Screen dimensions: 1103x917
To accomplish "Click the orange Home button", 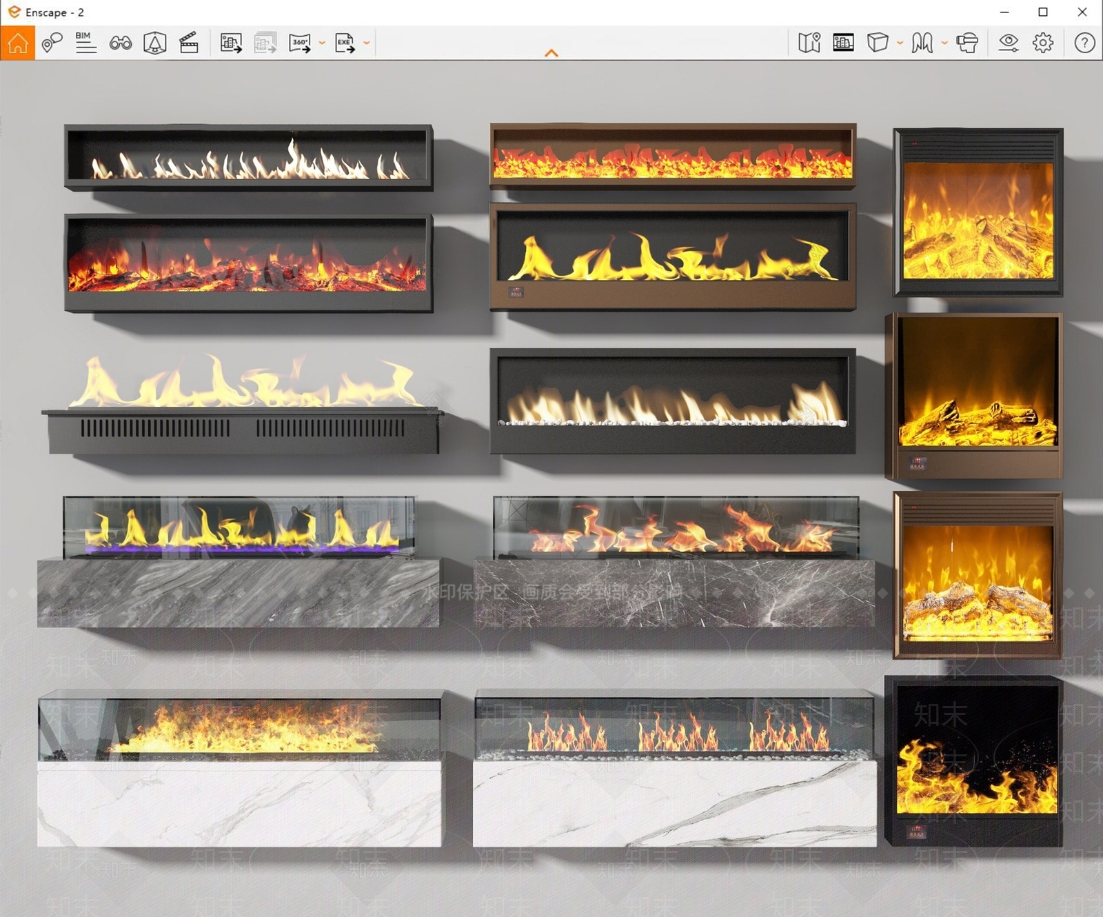I will coord(17,43).
